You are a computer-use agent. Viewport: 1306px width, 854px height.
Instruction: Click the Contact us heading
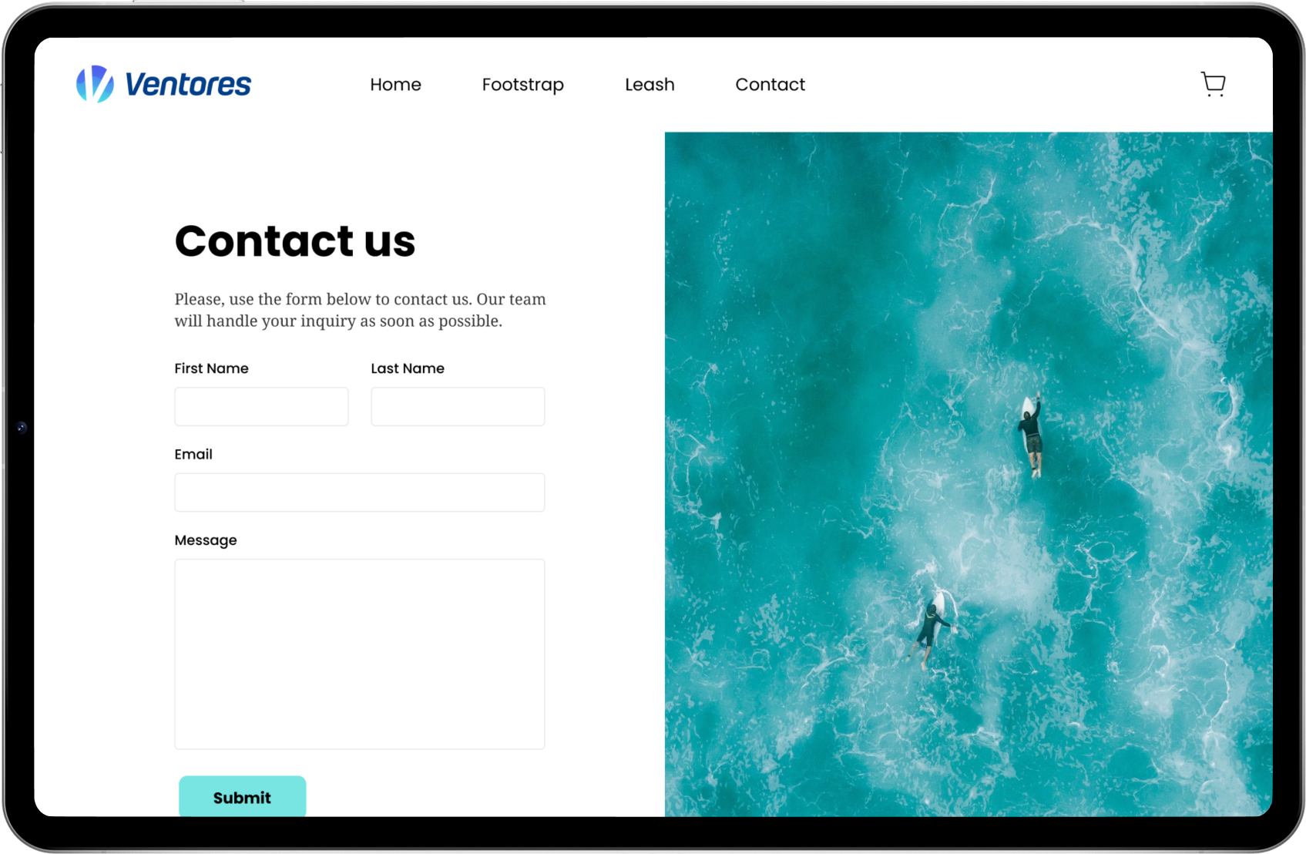coord(295,240)
